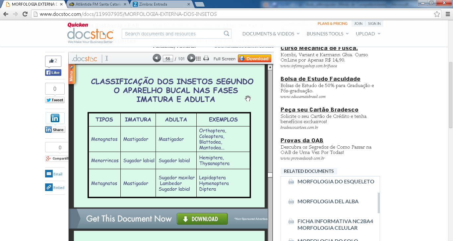The image size is (453, 241).
Task: Open Provas da OAB ad link
Action: click(302, 140)
